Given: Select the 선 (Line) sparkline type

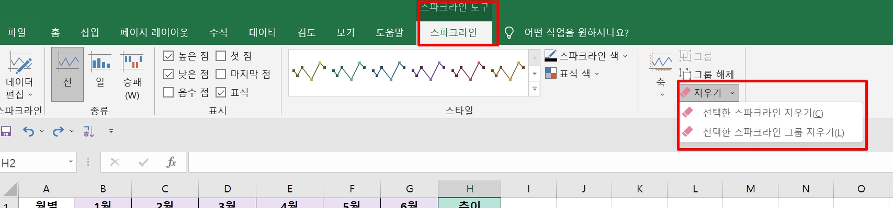Looking at the screenshot, I should click(67, 74).
